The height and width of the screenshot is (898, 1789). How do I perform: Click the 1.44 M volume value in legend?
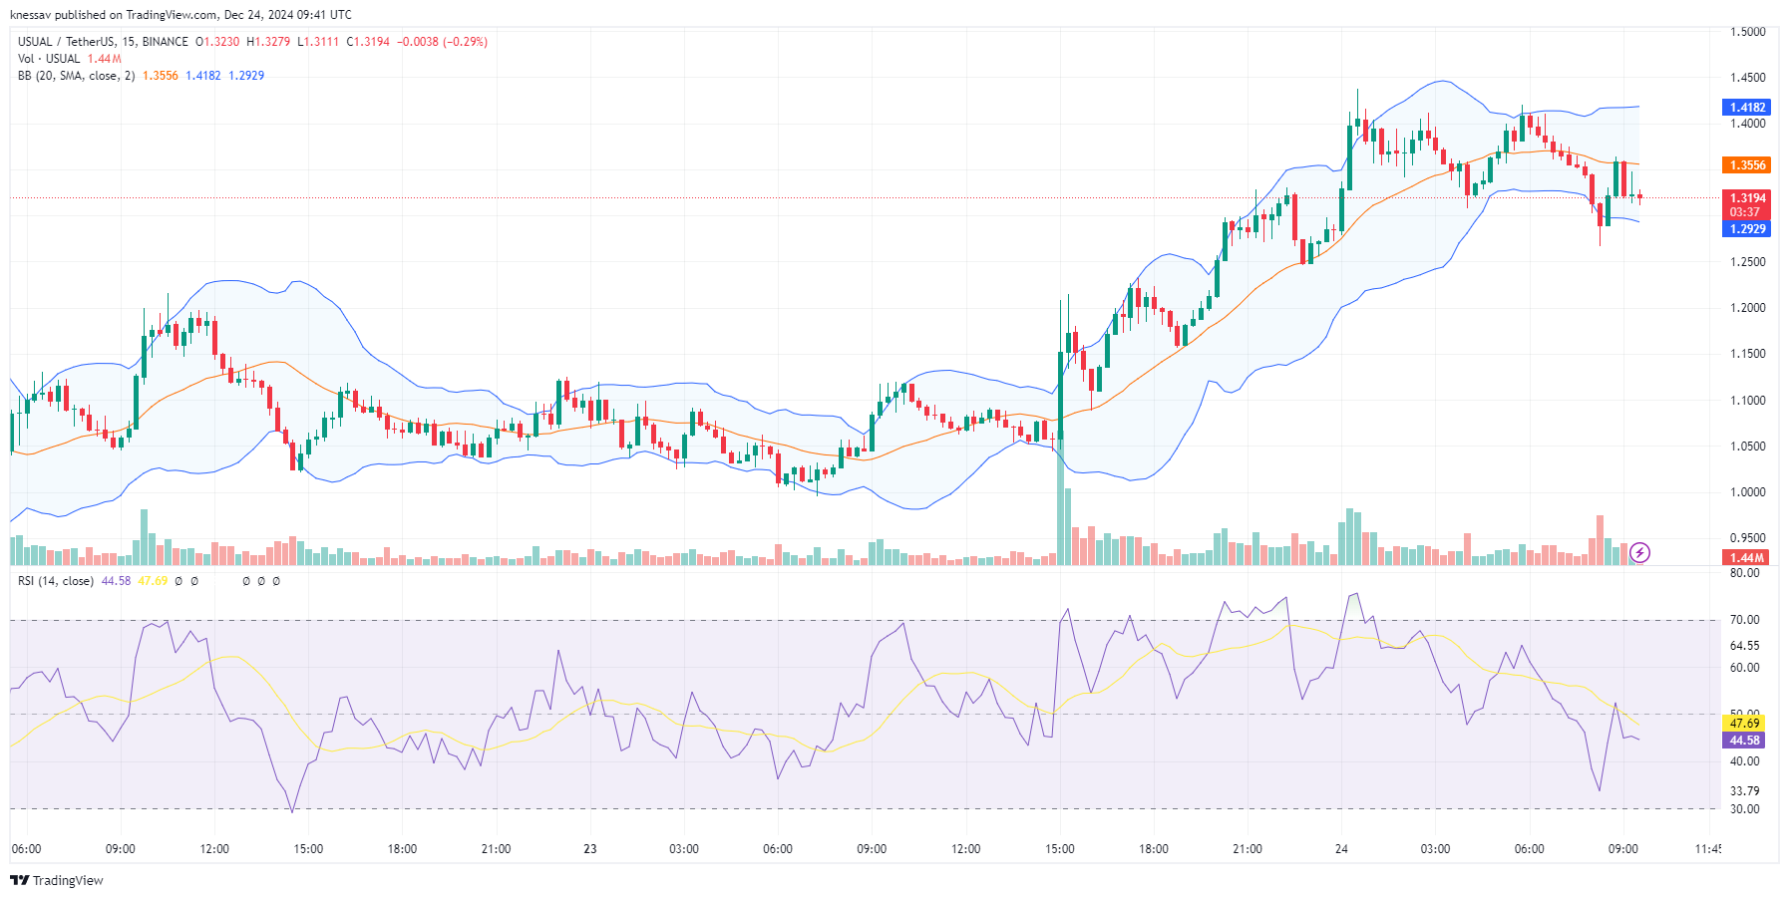(x=105, y=59)
